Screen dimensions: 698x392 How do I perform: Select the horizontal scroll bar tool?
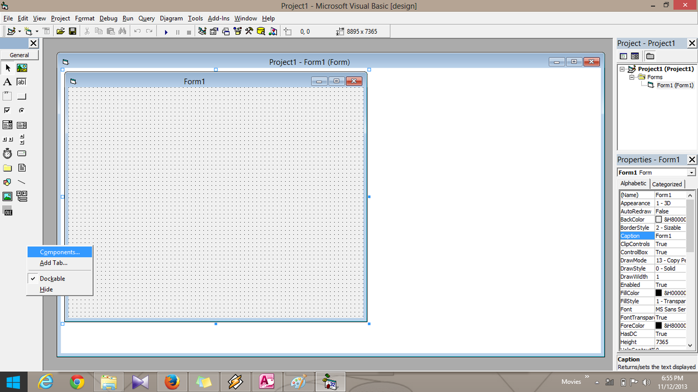pos(8,139)
